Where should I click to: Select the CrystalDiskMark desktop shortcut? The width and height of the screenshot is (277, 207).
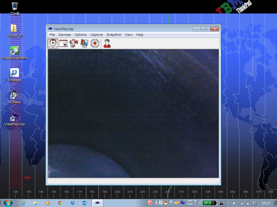point(15,53)
